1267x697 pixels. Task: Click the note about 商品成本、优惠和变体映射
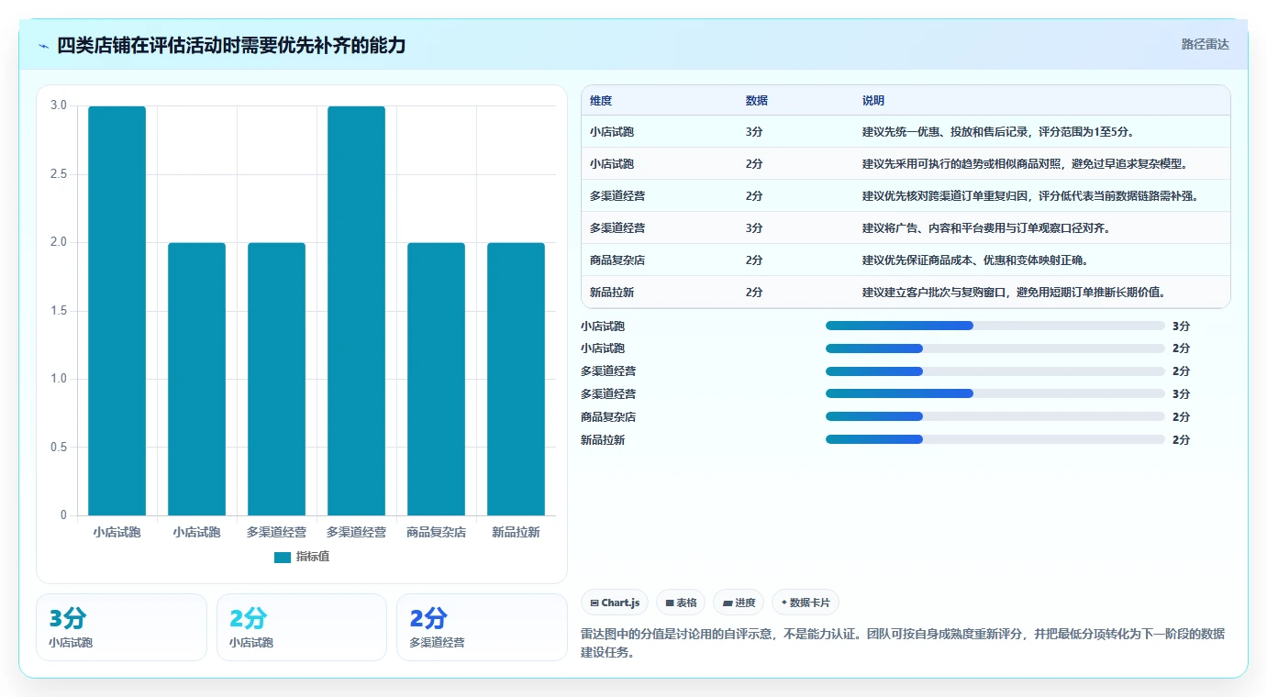(x=975, y=260)
